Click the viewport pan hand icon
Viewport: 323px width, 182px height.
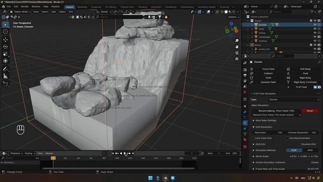[x=237, y=47]
